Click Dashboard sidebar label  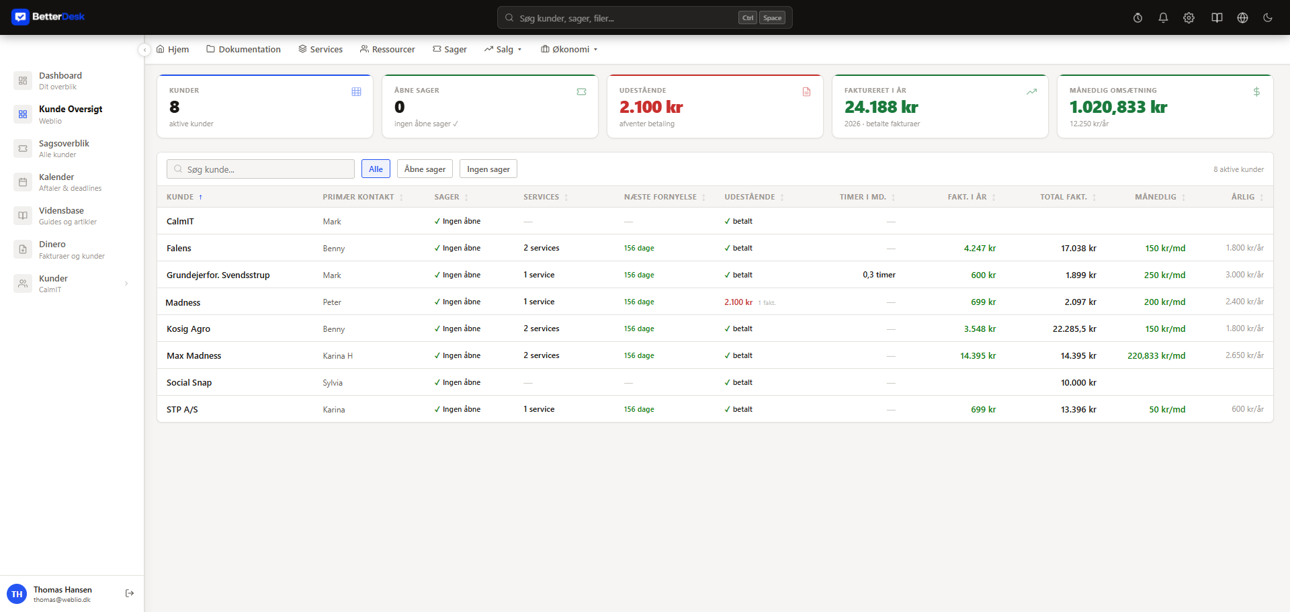[60, 75]
